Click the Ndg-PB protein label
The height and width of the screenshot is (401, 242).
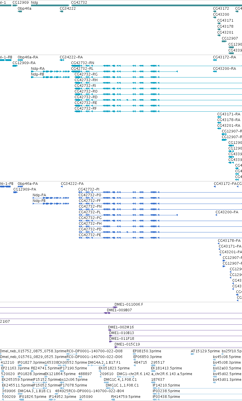pos(39,201)
